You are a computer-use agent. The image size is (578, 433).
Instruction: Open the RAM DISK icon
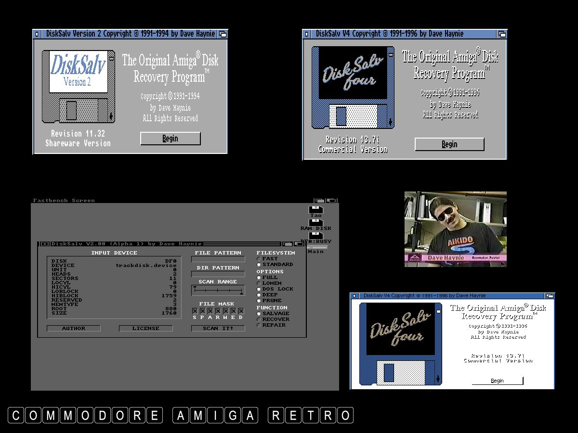[316, 222]
